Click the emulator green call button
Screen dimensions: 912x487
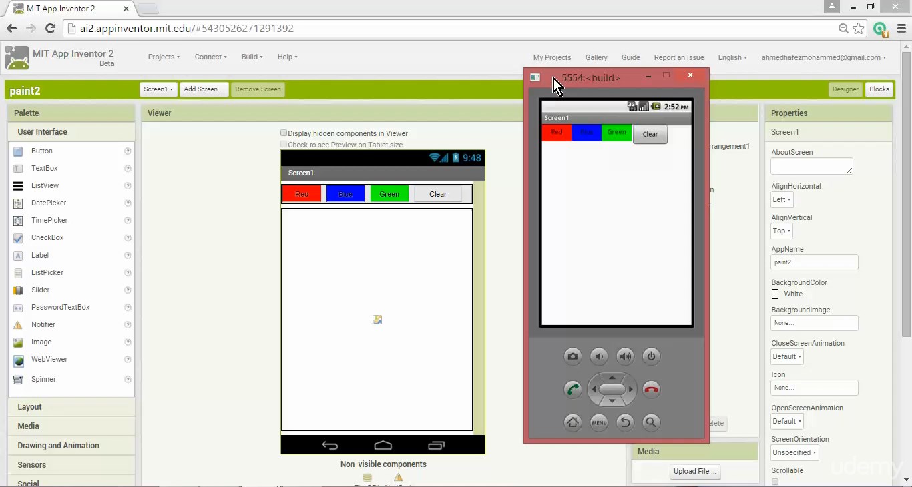[573, 390]
